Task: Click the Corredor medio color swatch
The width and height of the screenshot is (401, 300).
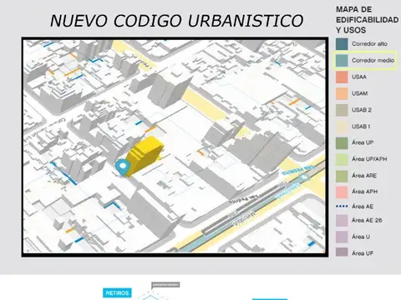Action: tap(342, 60)
